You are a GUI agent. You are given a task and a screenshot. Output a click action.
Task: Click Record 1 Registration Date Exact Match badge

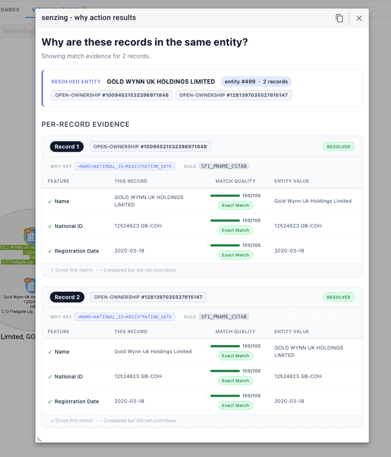point(235,255)
